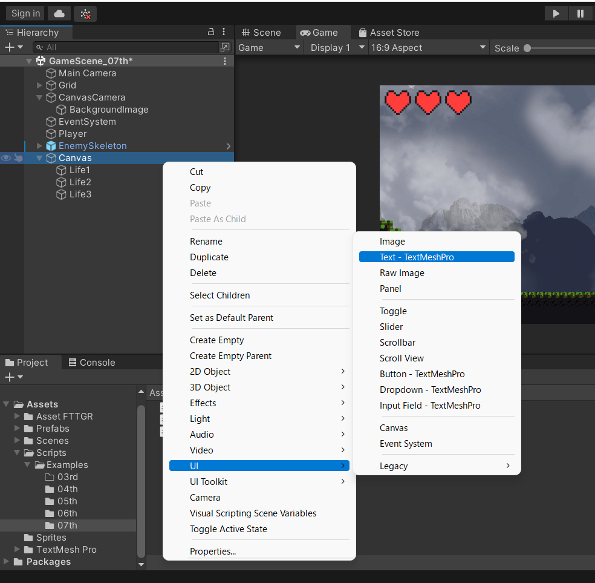Open the Hierarchy panel three-dot menu
Screen dimensions: 595x583
(224, 32)
